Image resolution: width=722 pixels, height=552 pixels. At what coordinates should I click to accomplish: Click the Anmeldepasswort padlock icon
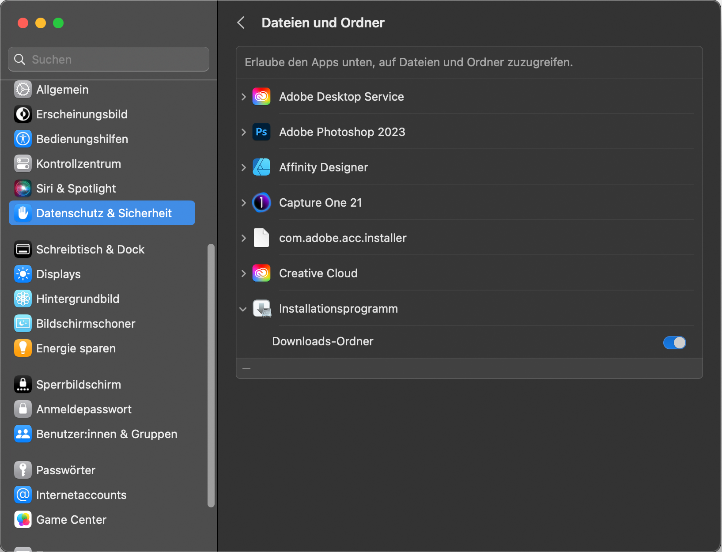[x=23, y=409]
